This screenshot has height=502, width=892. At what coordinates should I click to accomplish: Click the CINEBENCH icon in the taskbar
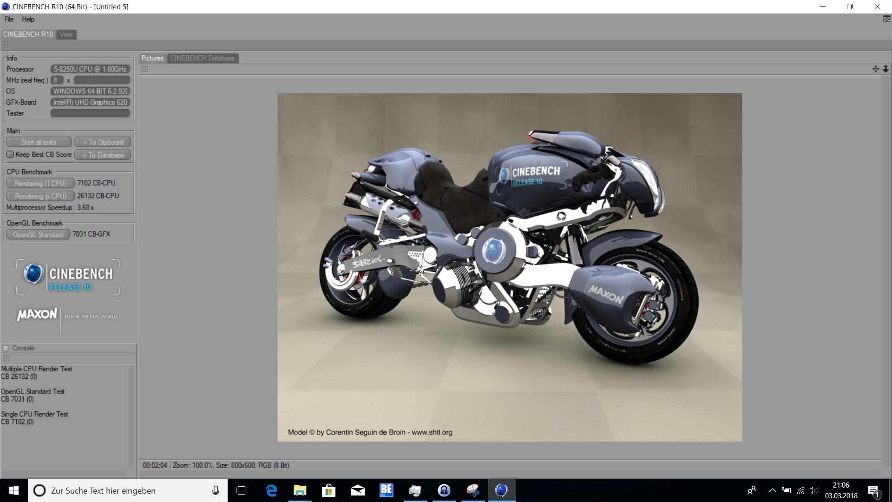(501, 490)
